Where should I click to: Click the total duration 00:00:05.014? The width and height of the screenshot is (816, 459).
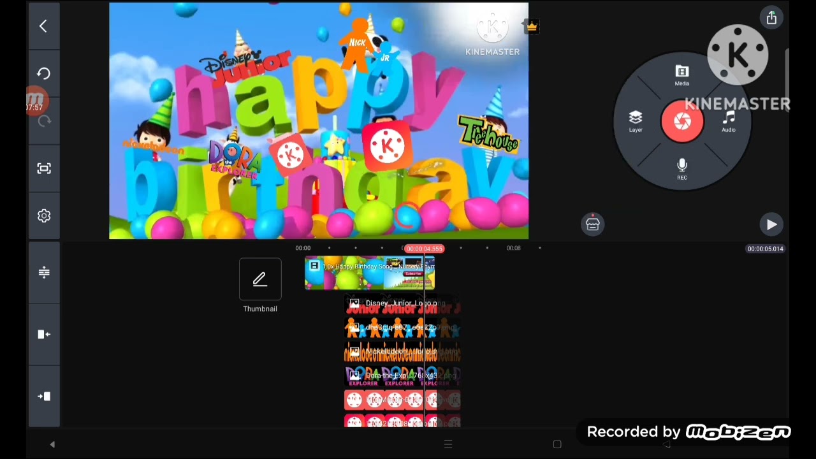[765, 249]
